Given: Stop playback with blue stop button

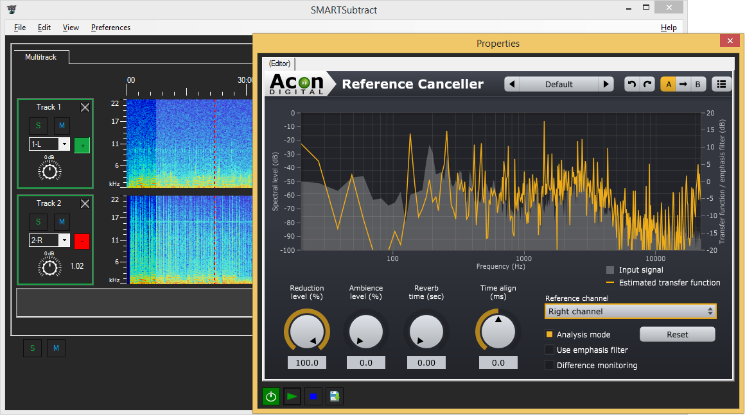Looking at the screenshot, I should (313, 396).
